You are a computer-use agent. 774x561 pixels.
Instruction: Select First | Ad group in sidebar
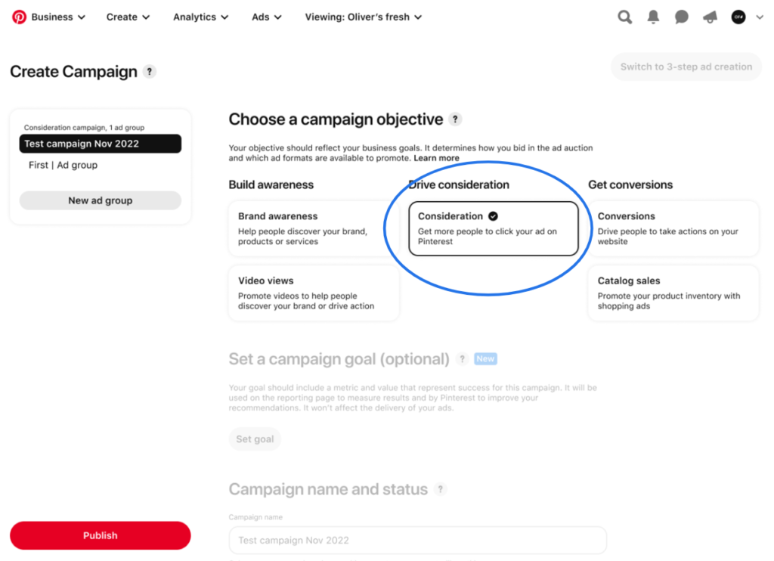pyautogui.click(x=63, y=165)
